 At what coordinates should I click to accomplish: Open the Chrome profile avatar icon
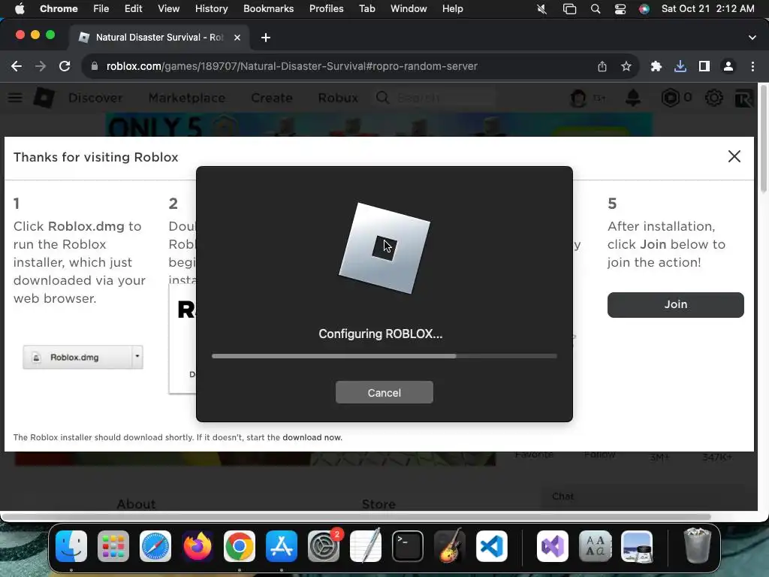pyautogui.click(x=728, y=66)
